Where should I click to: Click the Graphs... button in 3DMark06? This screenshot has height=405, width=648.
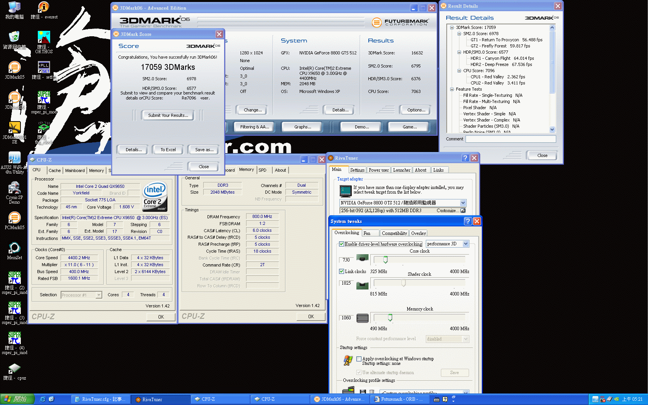(302, 127)
